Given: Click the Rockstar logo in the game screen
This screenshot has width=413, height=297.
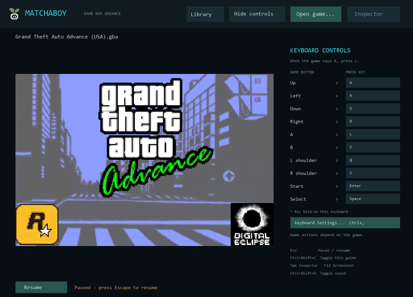Looking at the screenshot, I should pyautogui.click(x=37, y=224).
